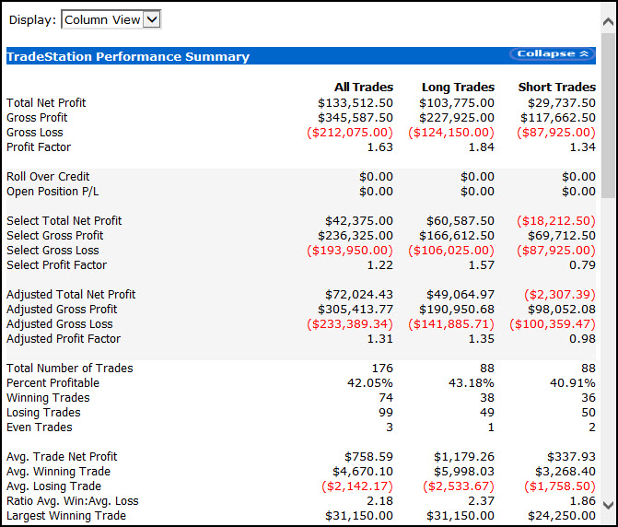Click the $42,375.00 select net profit value
Image resolution: width=618 pixels, height=527 pixels.
coord(359,221)
